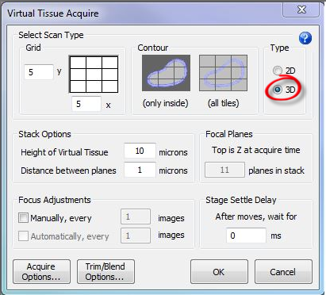326x295 pixels.
Task: Open help via blue question mark icon
Action: [305, 38]
